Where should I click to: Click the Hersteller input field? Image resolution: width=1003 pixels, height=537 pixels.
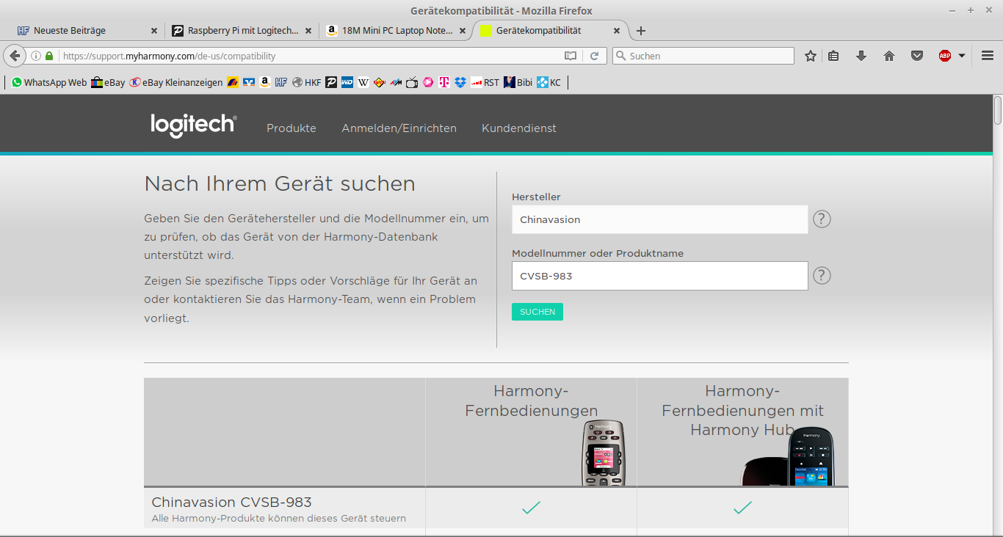[x=660, y=219]
